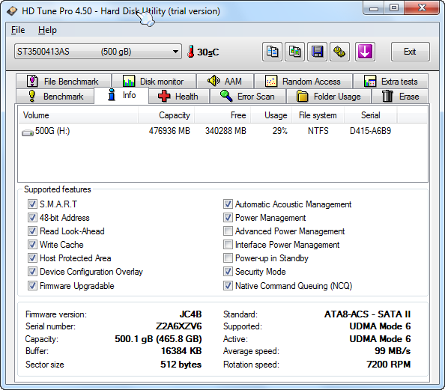Image resolution: width=445 pixels, height=390 pixels.
Task: Click the 29% usage value
Action: [280, 131]
